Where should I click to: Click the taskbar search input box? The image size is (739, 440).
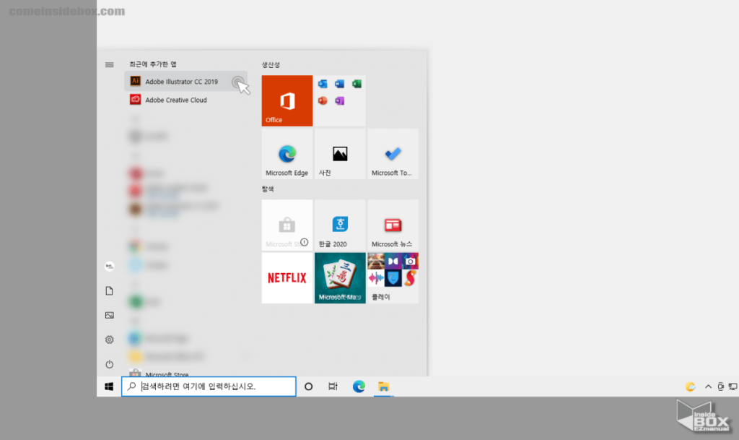pyautogui.click(x=209, y=387)
